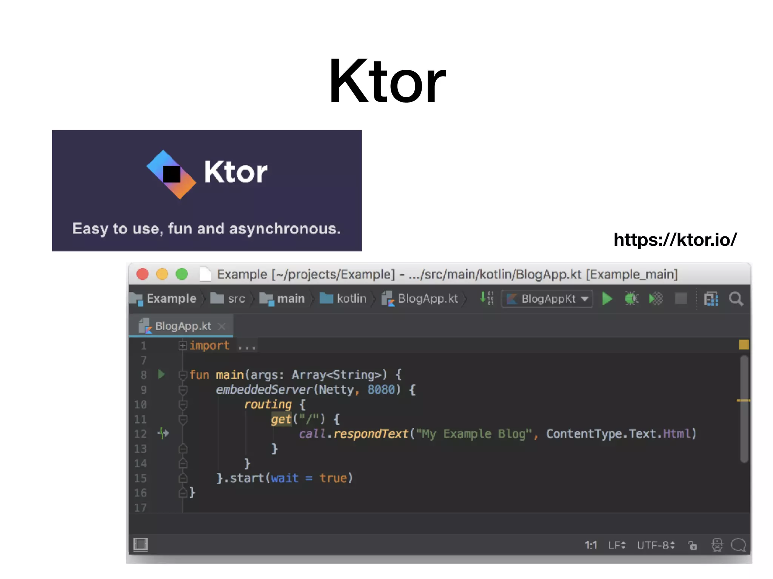
Task: Click the green Run button in toolbar
Action: point(607,299)
